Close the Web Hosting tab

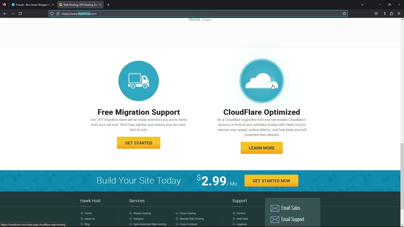tap(100, 5)
